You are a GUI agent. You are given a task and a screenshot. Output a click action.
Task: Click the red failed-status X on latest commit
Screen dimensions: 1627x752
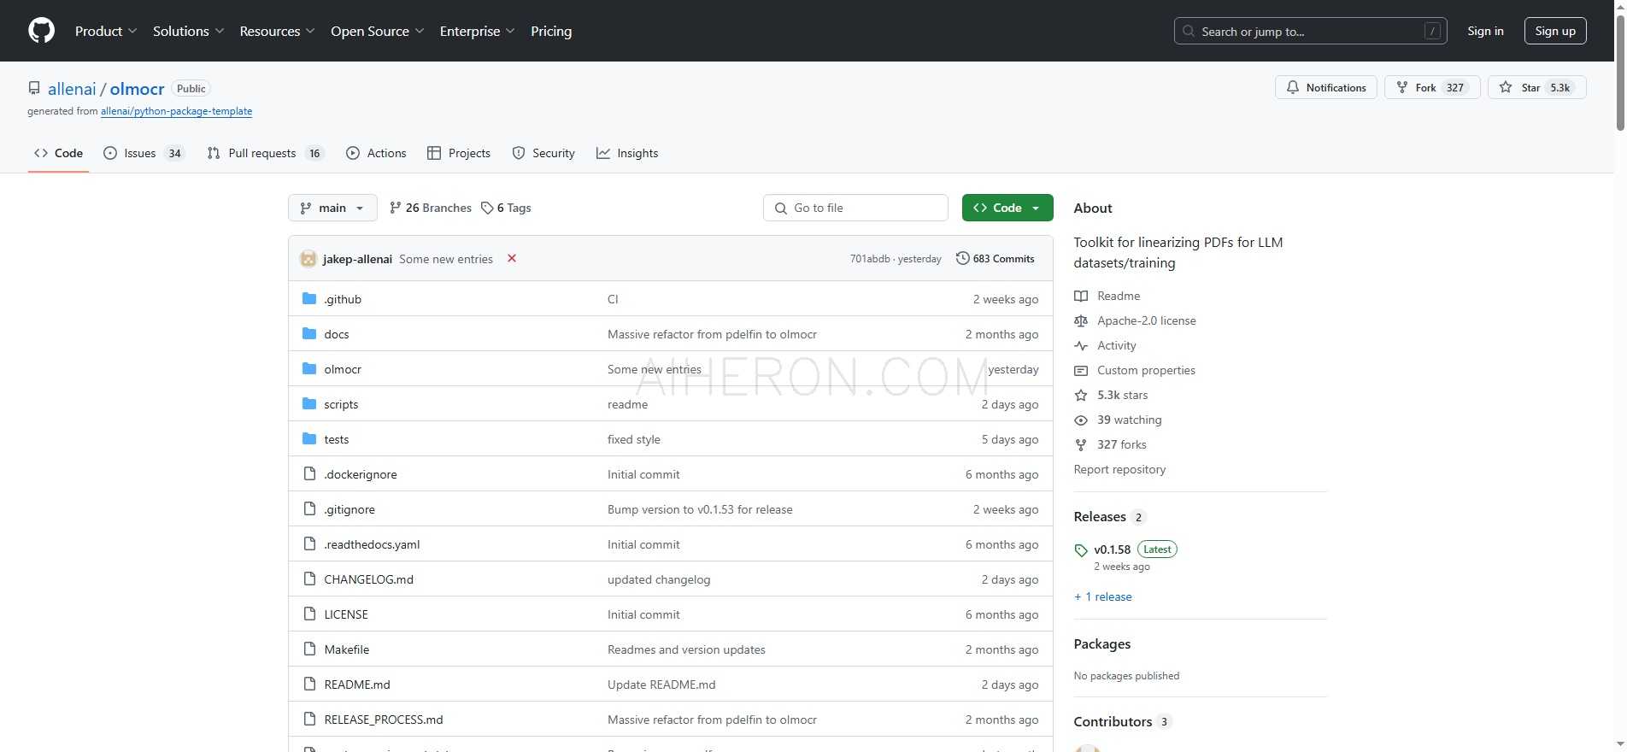512,258
